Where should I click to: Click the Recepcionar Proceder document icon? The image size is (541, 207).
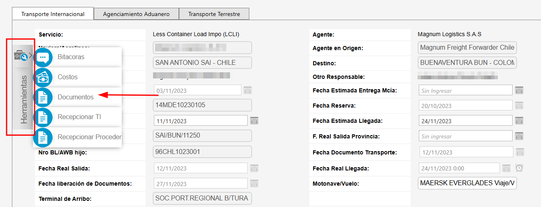click(x=42, y=137)
